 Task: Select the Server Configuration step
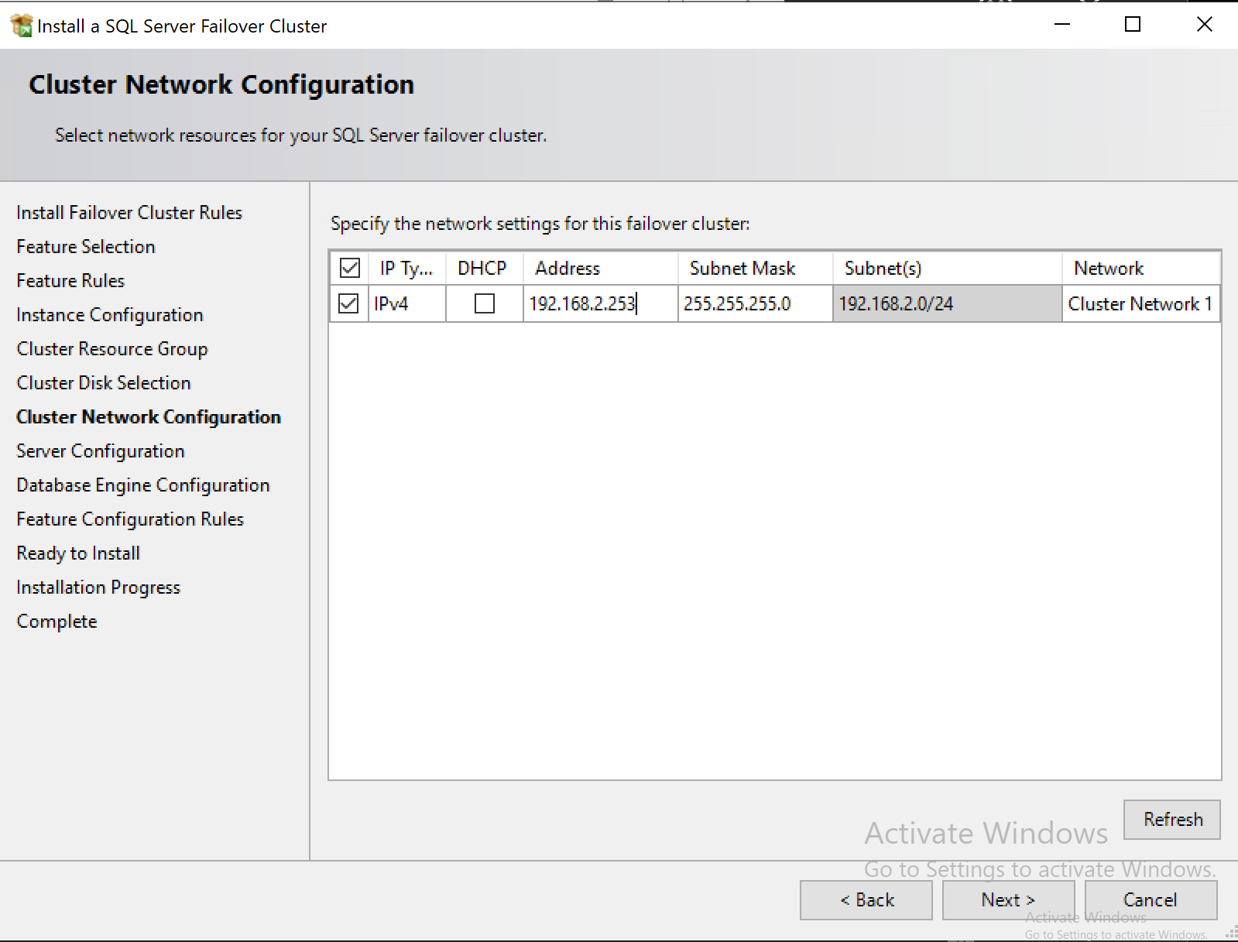click(101, 451)
